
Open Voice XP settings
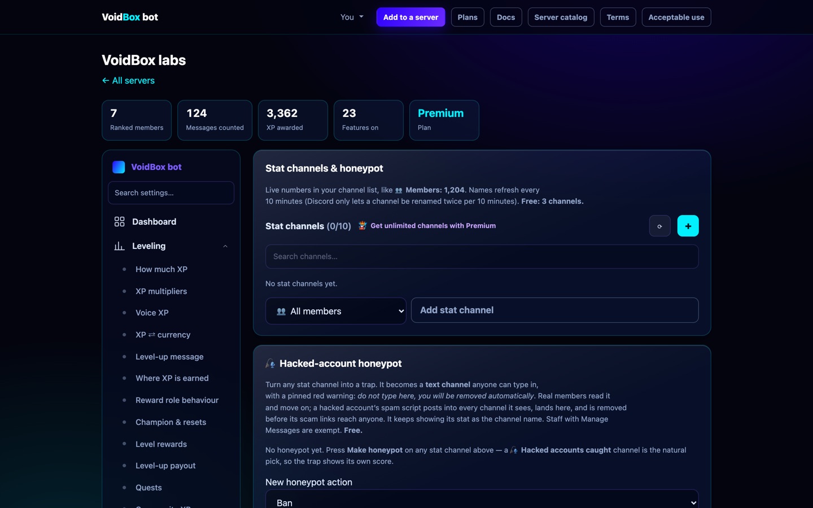pos(152,313)
